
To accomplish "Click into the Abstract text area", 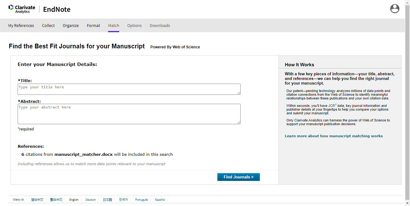I will click(129, 114).
